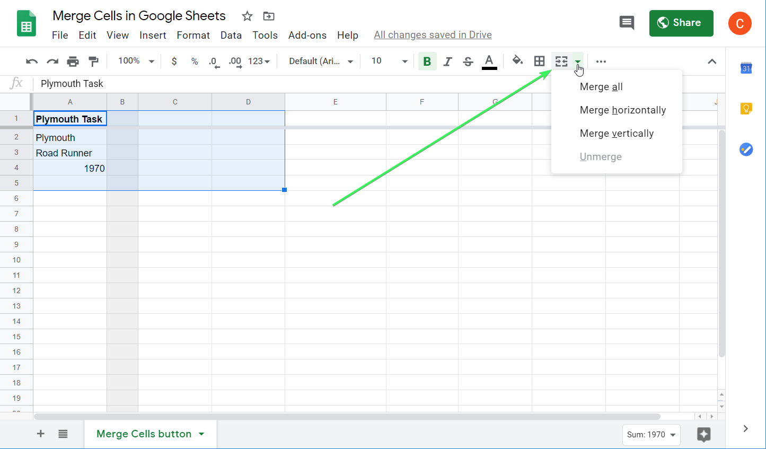Apply currency format

coord(174,61)
